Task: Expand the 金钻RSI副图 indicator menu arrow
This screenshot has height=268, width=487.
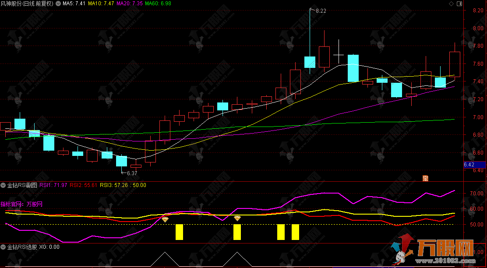Action: [x=4, y=185]
